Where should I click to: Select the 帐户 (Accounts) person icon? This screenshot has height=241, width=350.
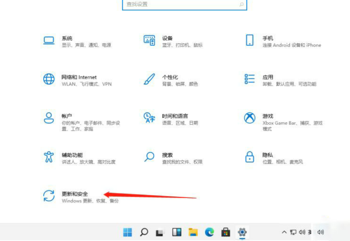[49, 118]
